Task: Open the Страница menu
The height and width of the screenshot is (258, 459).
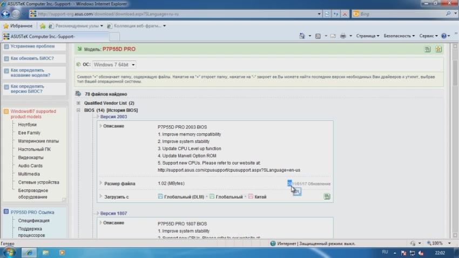Action: (x=368, y=36)
